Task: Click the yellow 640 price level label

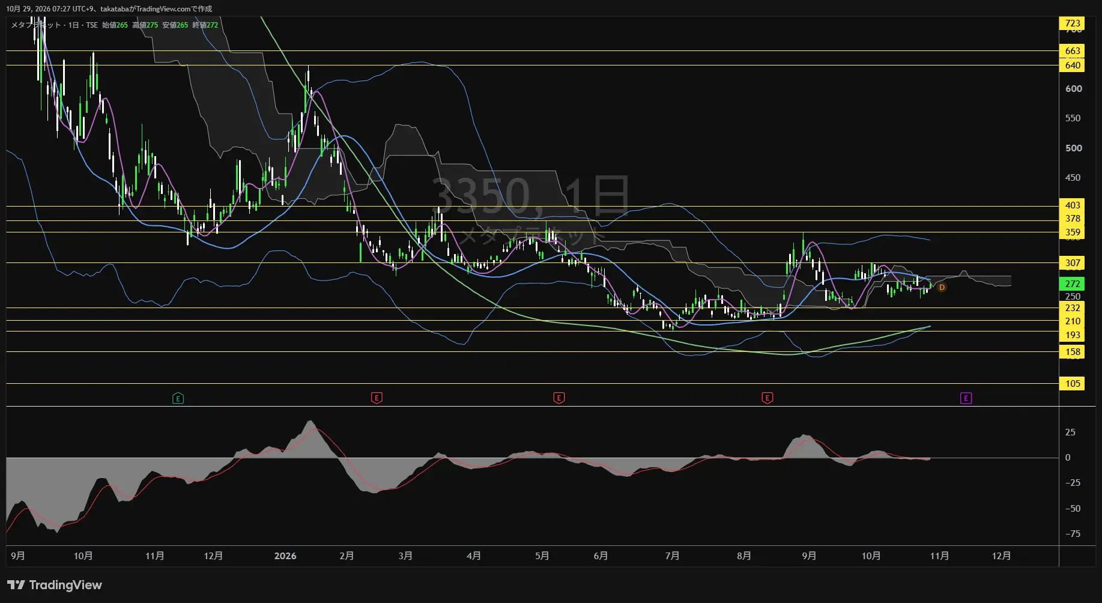Action: [1072, 65]
